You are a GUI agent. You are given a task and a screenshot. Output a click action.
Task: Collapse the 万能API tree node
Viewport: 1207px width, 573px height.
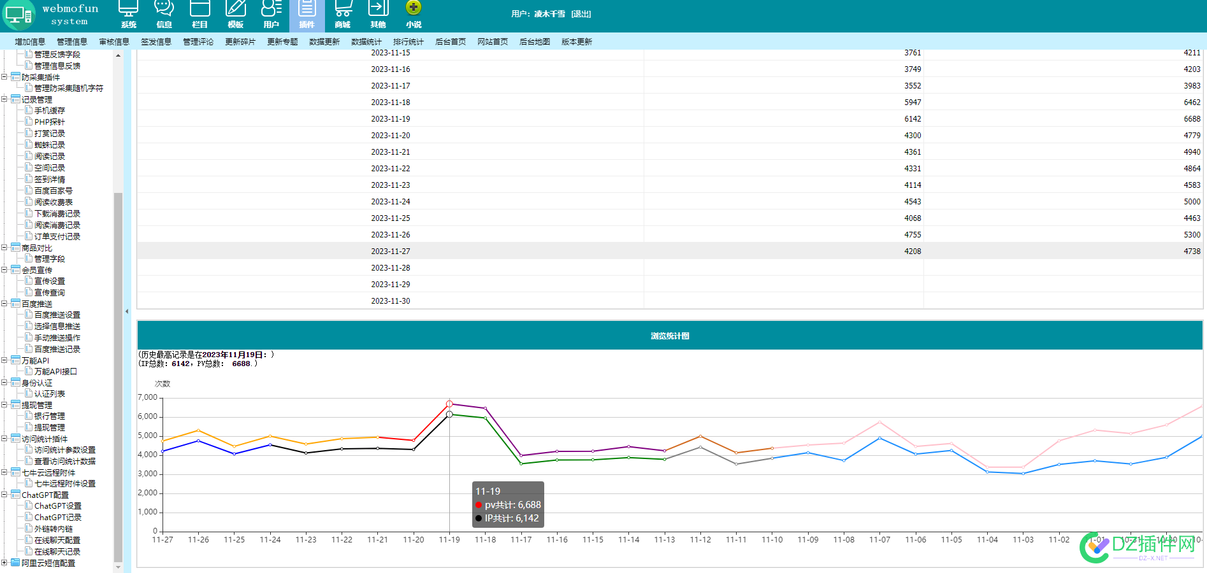(4, 360)
